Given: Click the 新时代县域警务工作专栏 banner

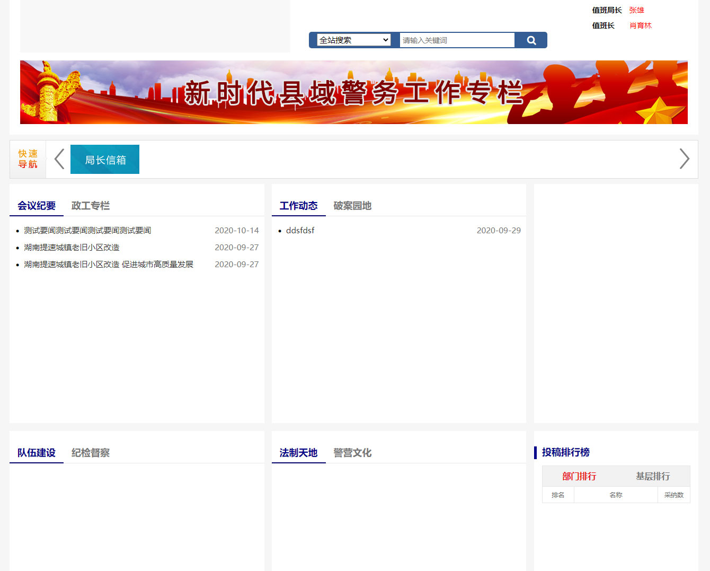Looking at the screenshot, I should click(353, 92).
